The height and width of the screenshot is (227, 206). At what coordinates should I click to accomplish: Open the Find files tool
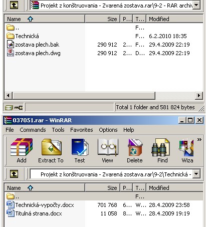[162, 150]
